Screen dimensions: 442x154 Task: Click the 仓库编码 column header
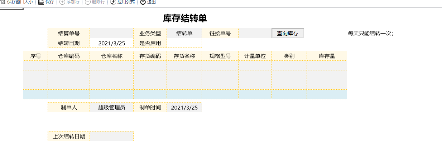(x=69, y=56)
